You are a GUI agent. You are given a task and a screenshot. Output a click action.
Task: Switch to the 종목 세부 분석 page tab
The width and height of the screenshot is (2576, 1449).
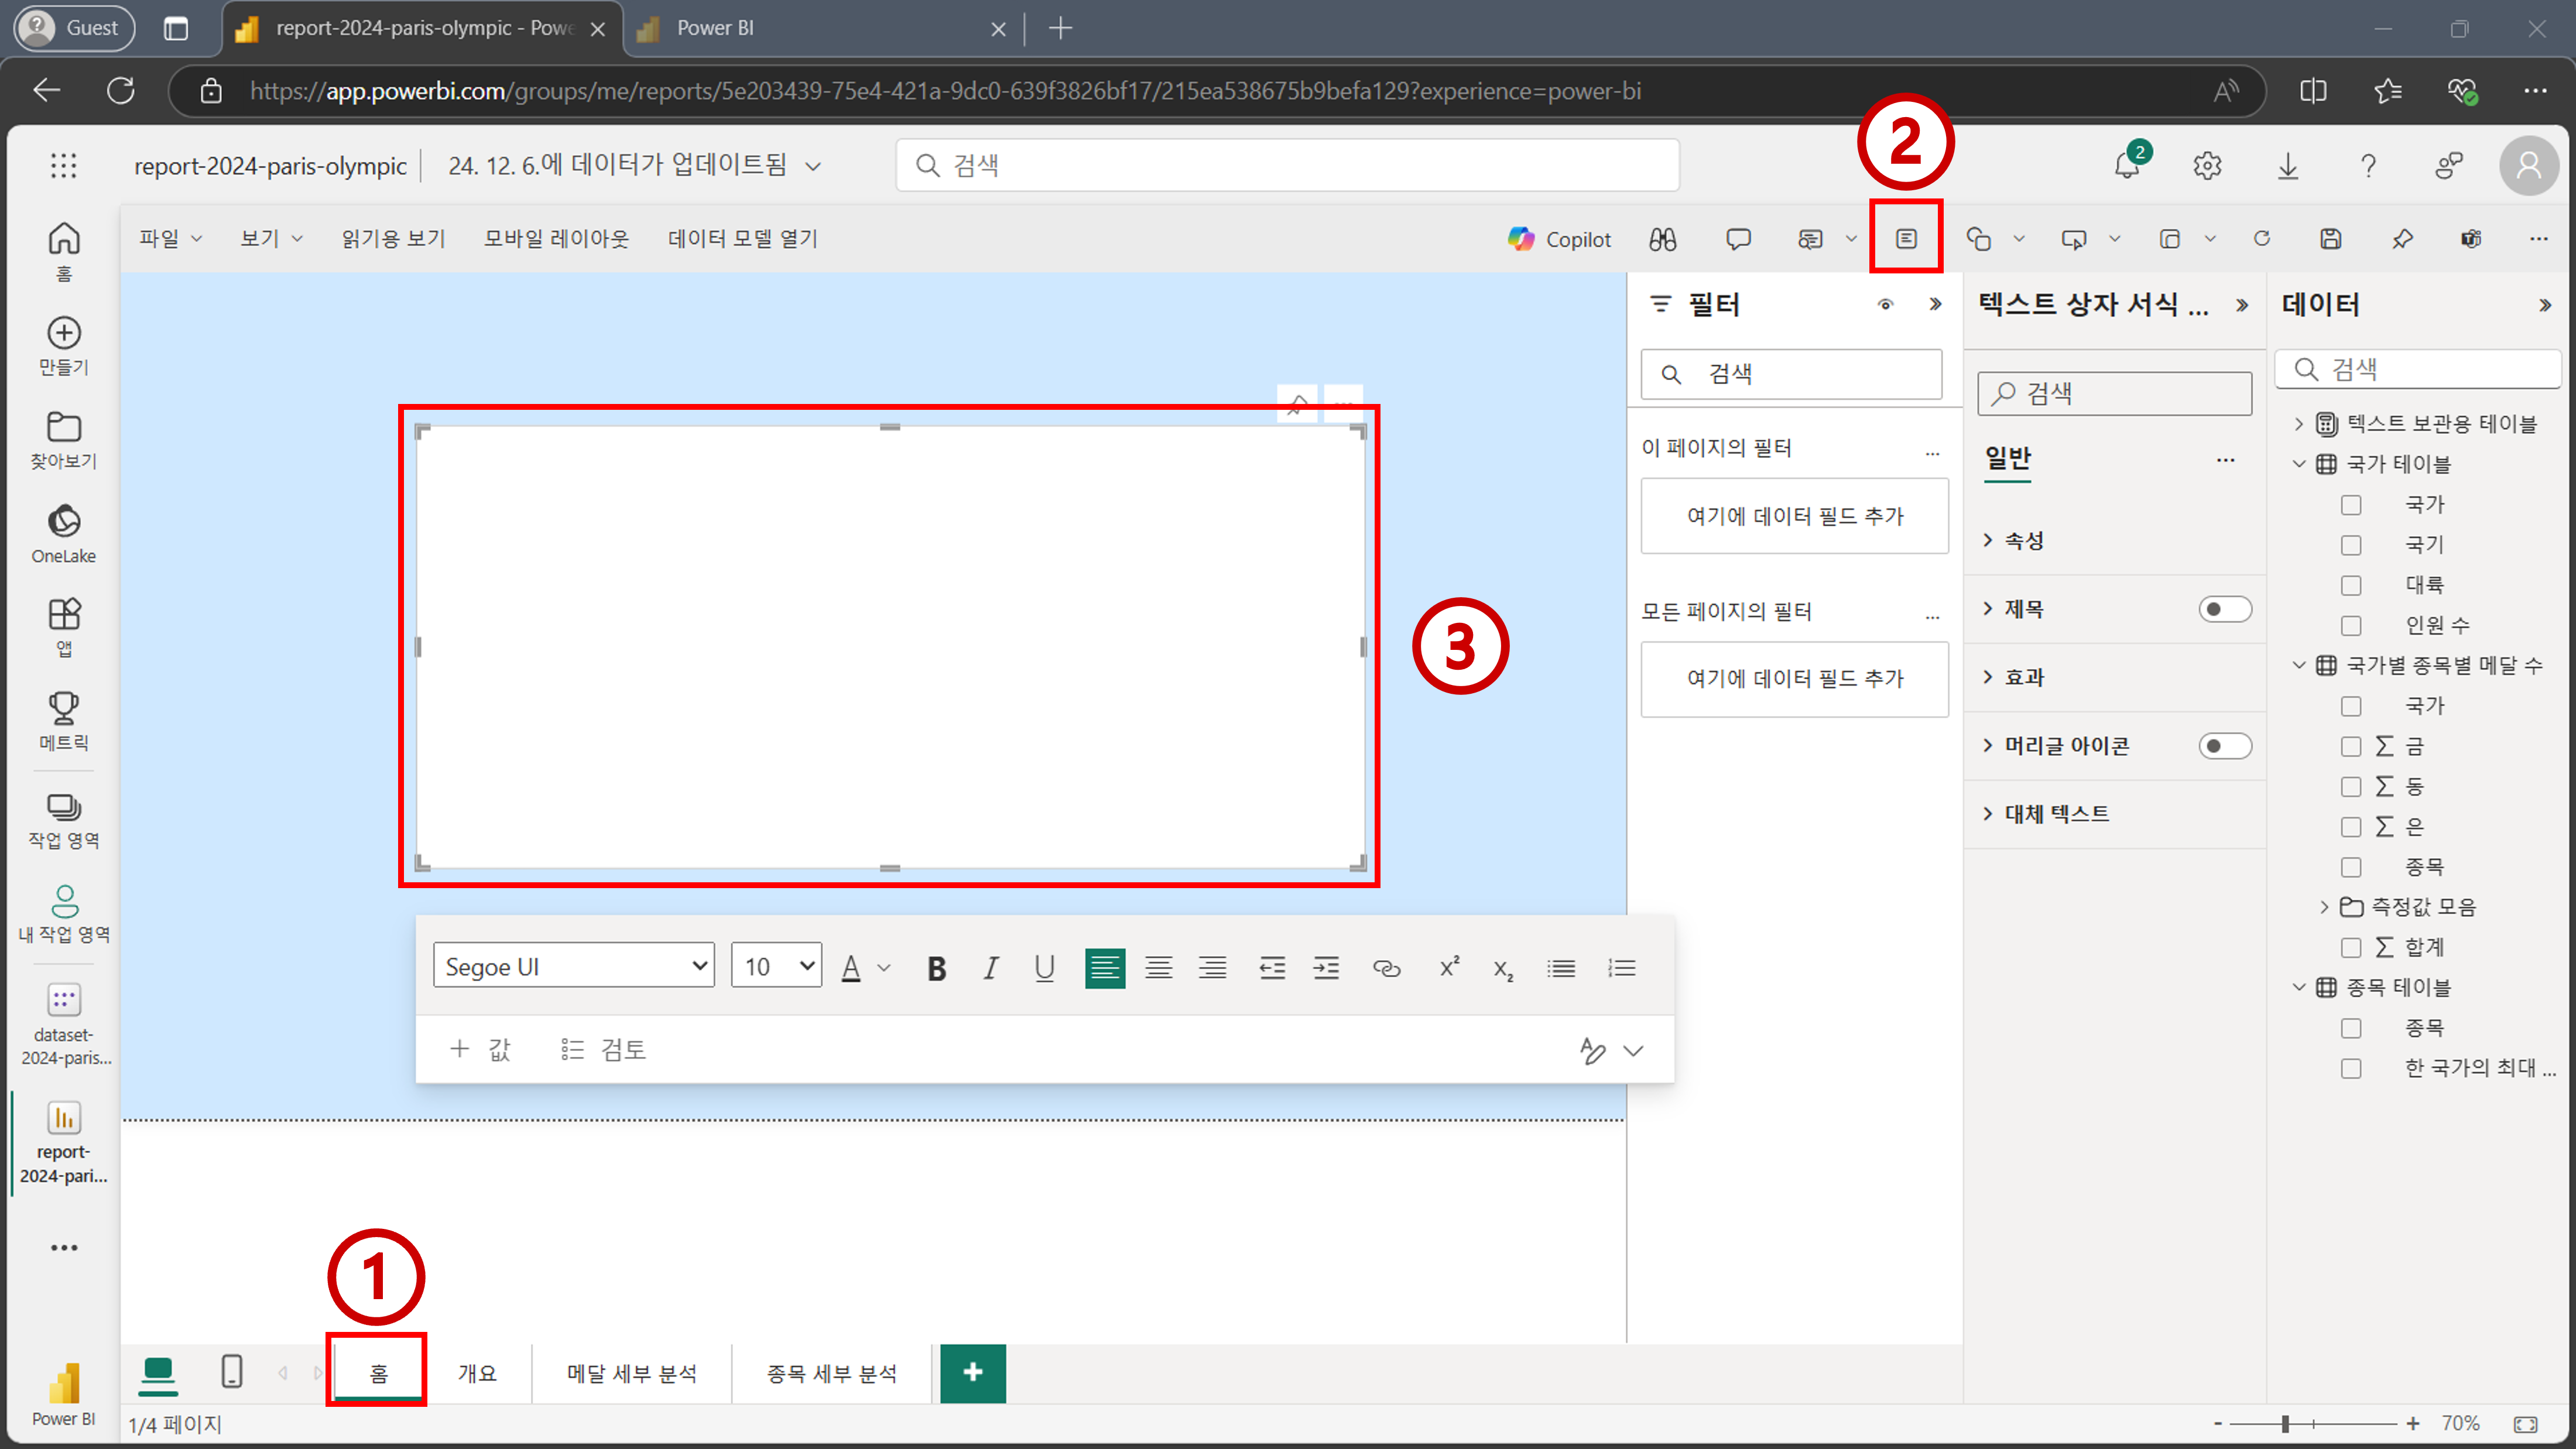(831, 1373)
